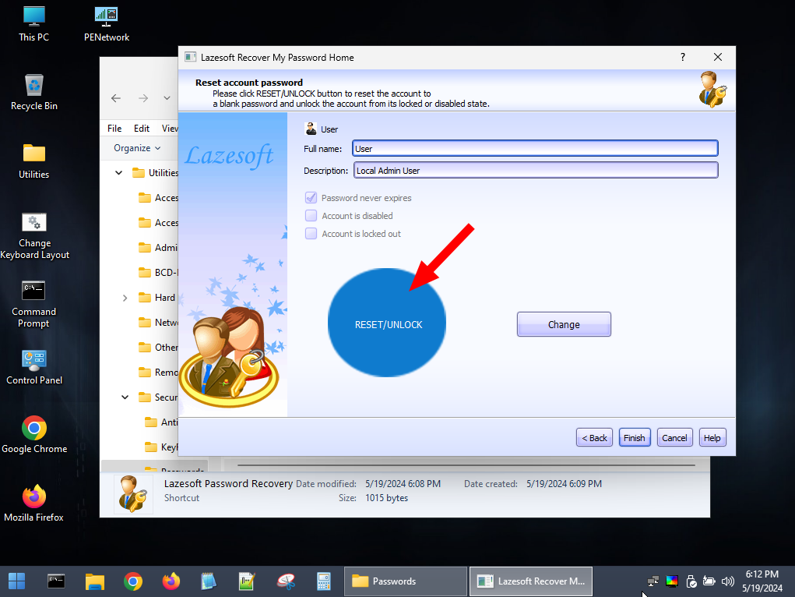The width and height of the screenshot is (795, 597).
Task: Open the PENetwork desktop icon
Action: tap(106, 24)
